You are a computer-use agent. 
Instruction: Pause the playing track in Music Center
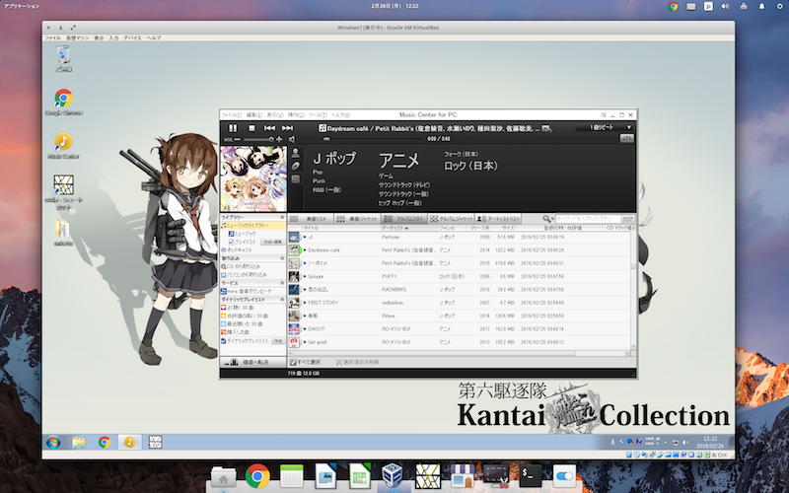point(233,128)
